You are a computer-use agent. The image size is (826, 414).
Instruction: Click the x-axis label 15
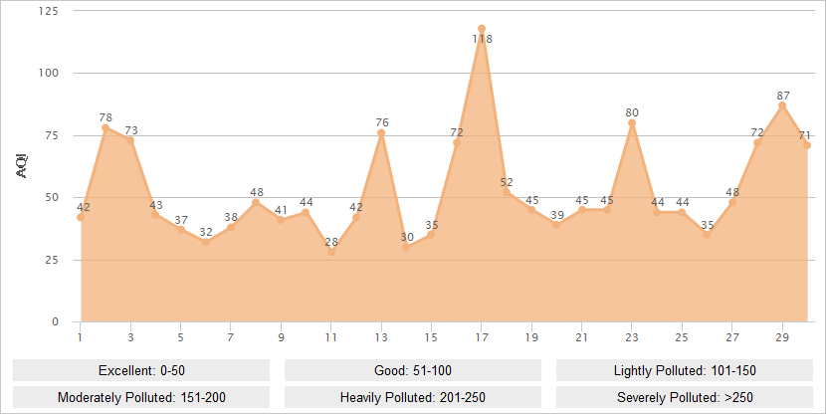click(432, 337)
